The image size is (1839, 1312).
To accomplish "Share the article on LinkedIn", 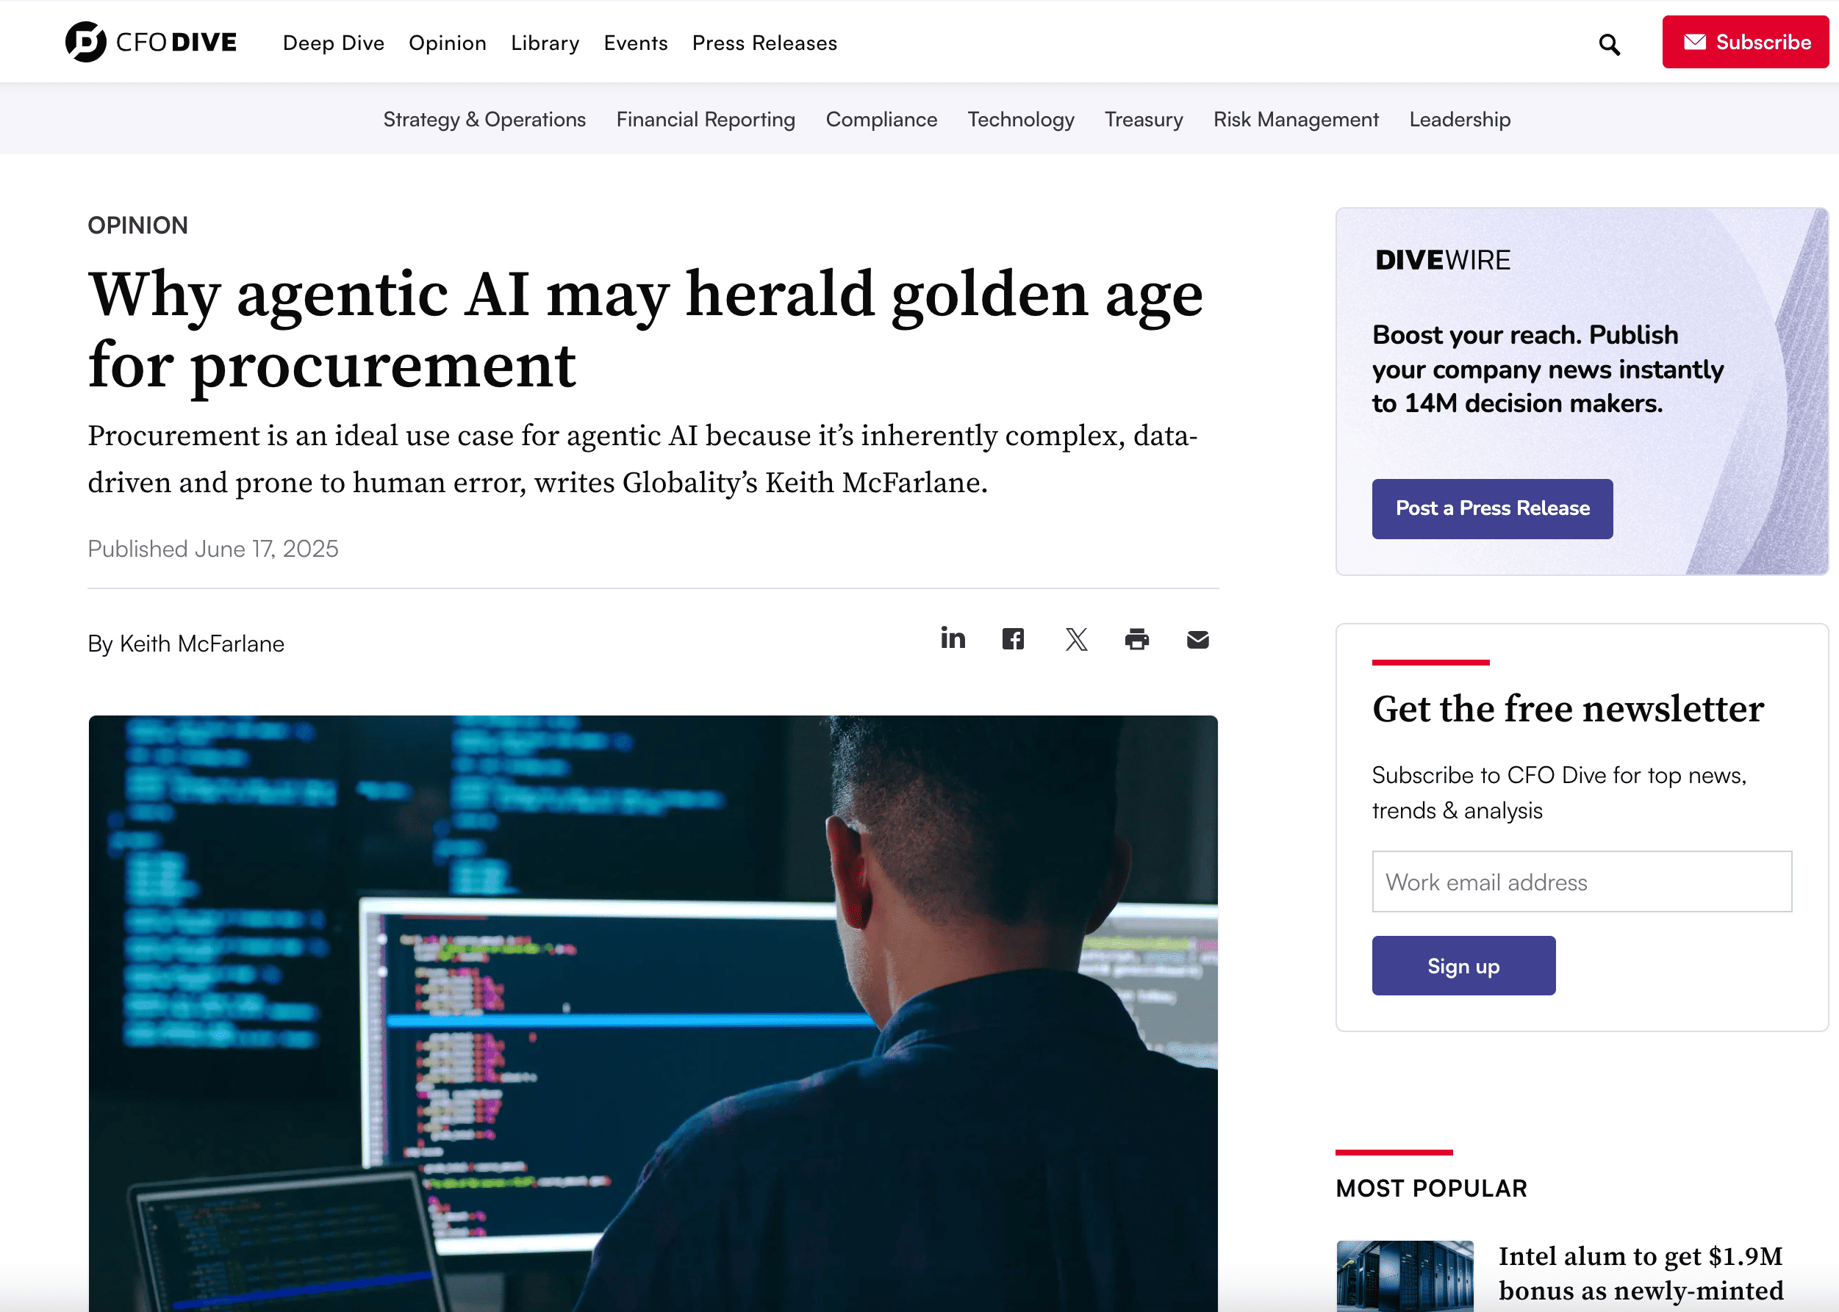I will coord(953,638).
